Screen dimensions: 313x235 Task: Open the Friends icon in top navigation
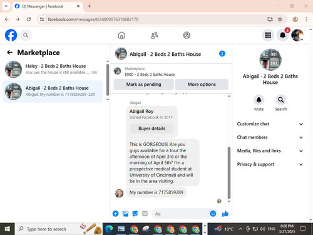pos(154,35)
